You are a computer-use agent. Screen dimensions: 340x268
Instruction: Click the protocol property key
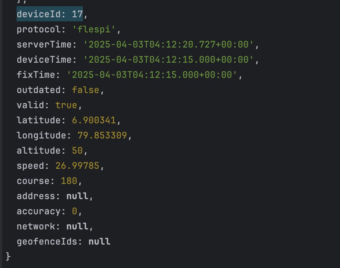point(39,29)
